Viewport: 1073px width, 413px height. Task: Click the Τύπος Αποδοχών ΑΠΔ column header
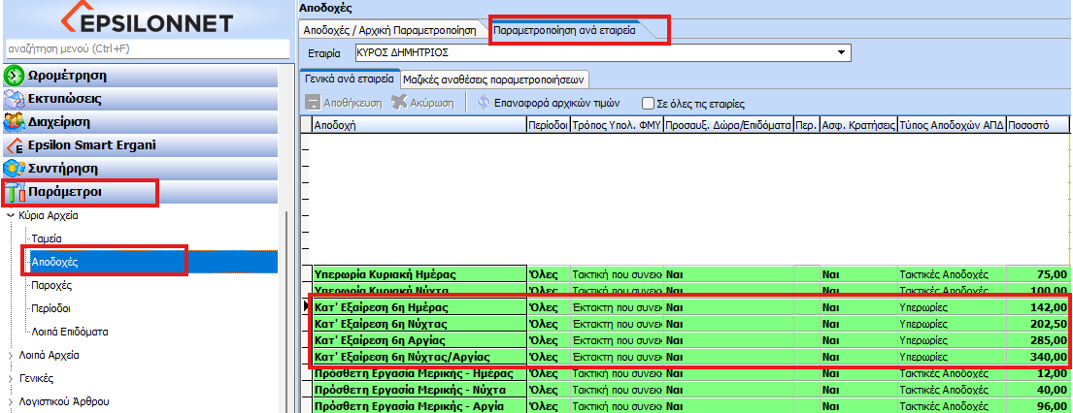pyautogui.click(x=952, y=125)
